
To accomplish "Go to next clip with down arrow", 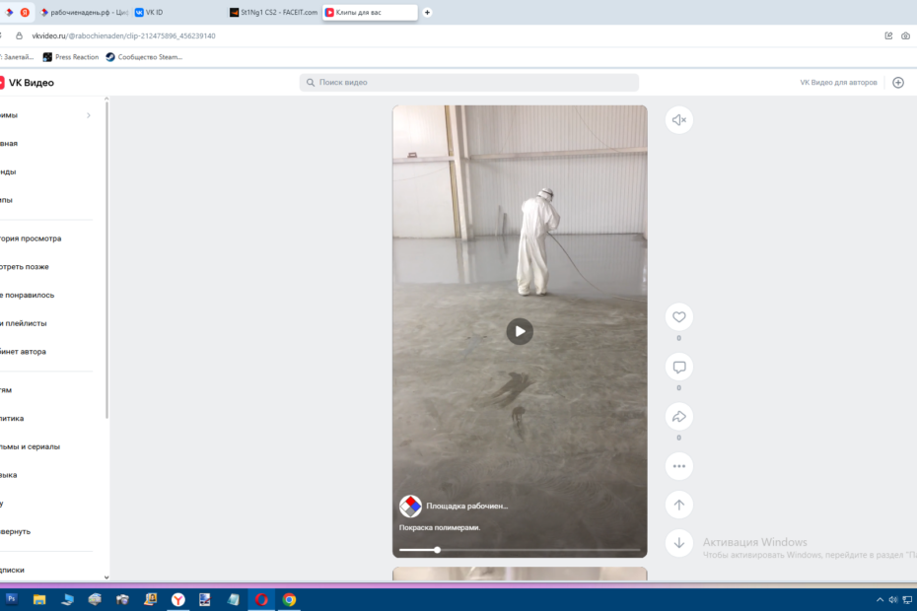I will pyautogui.click(x=678, y=542).
